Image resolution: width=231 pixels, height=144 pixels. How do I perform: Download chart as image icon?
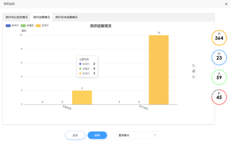tap(194, 77)
